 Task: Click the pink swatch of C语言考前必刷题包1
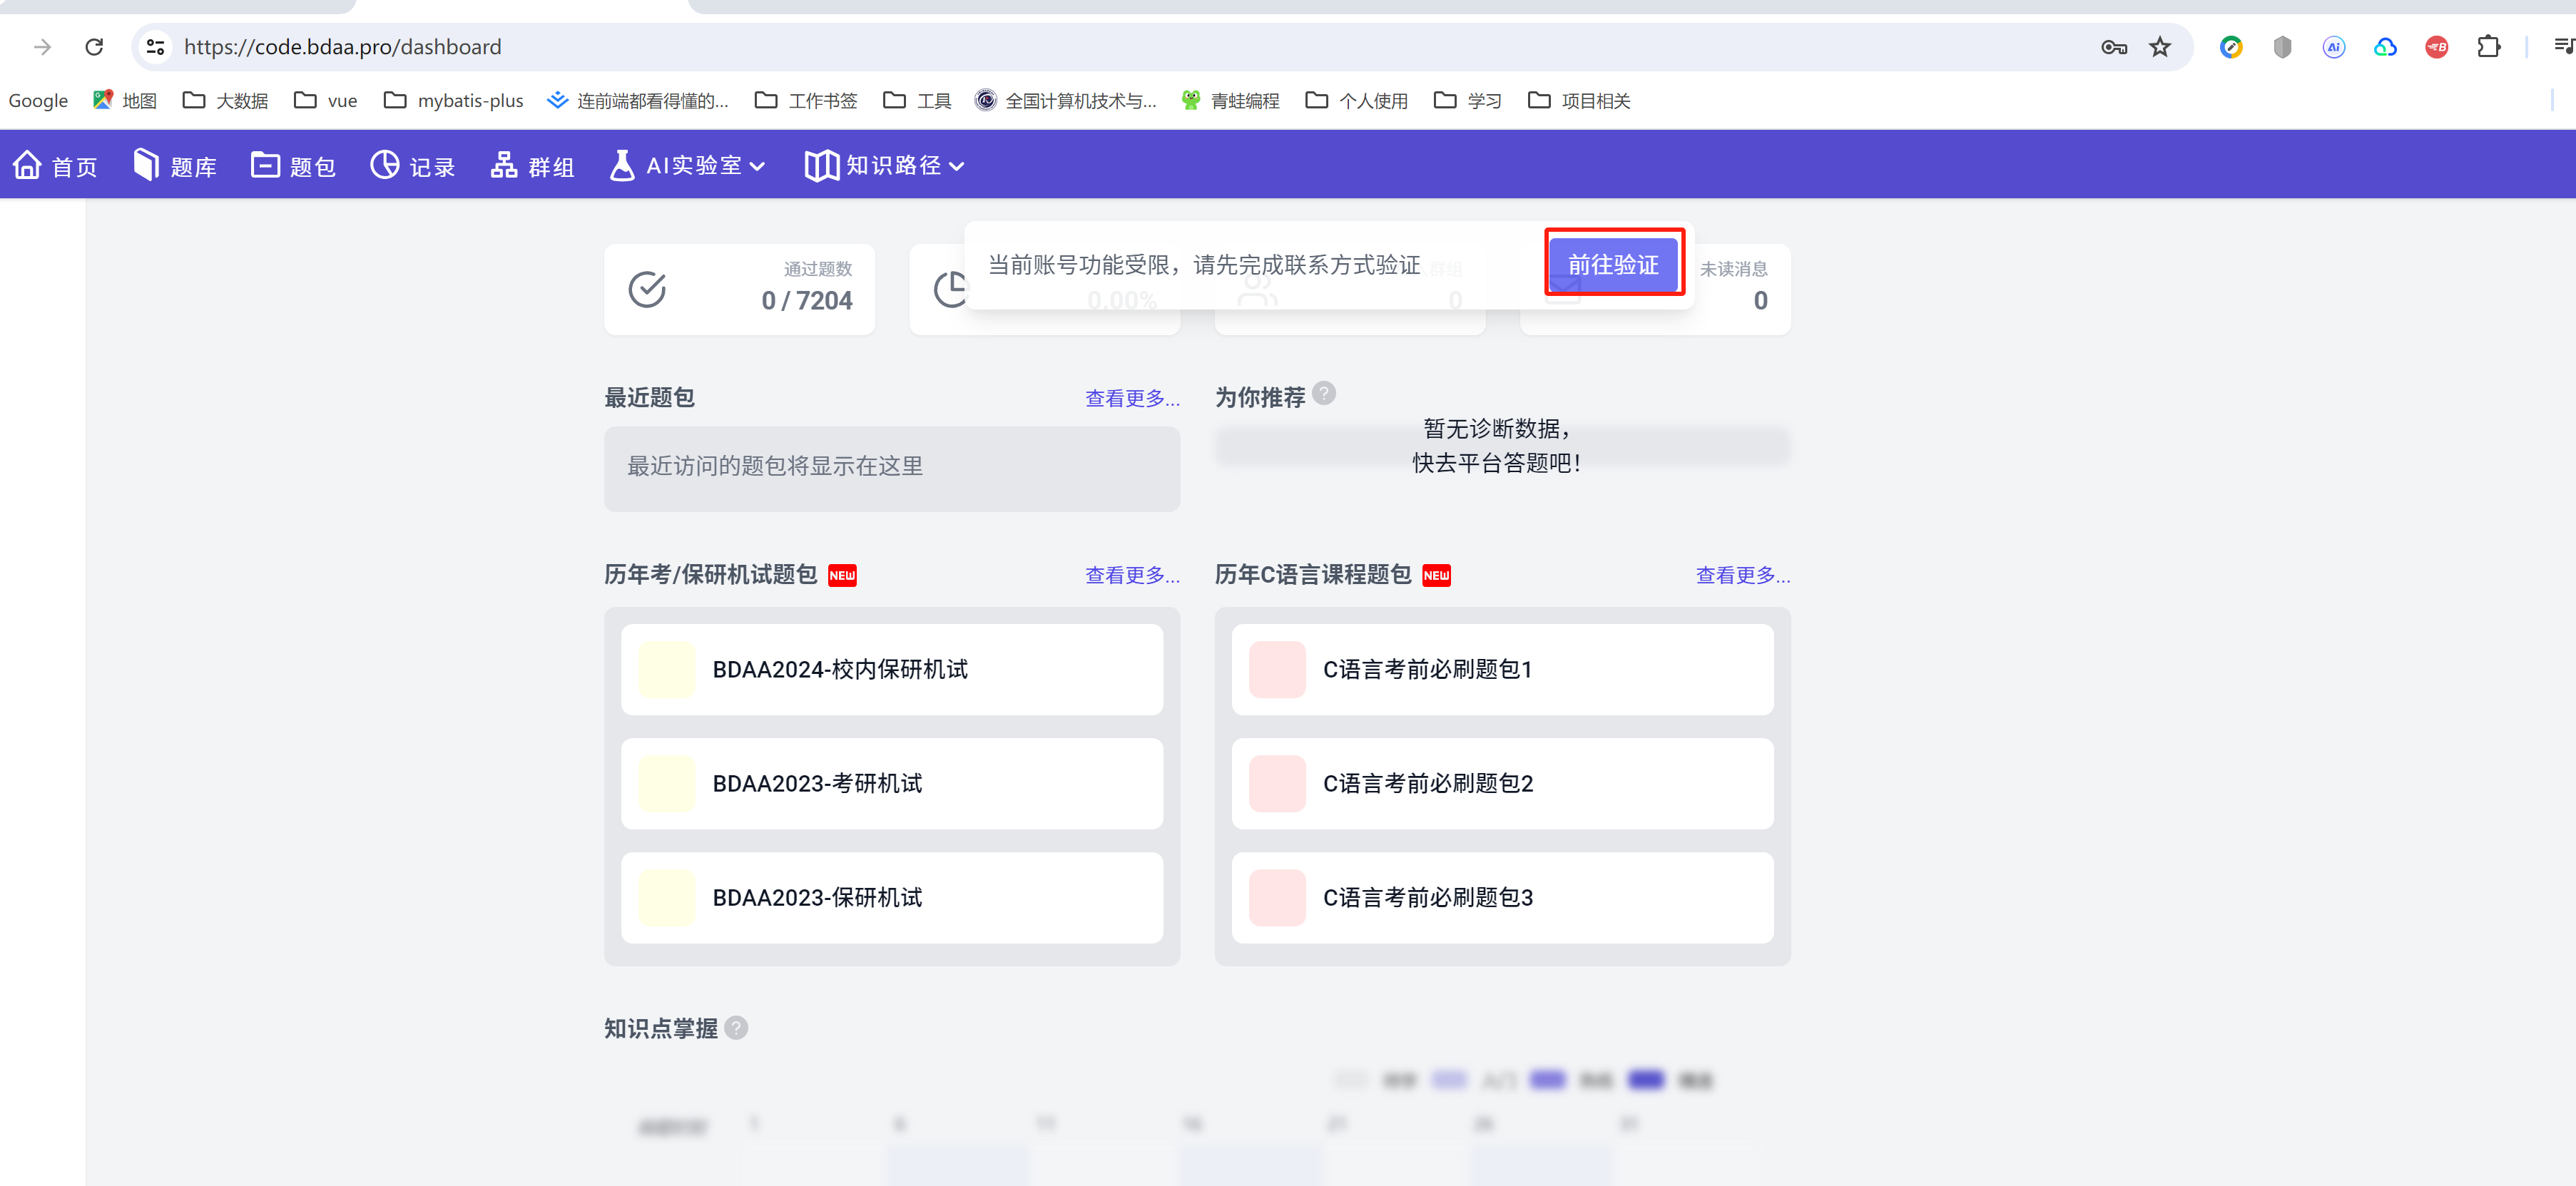pos(1277,669)
